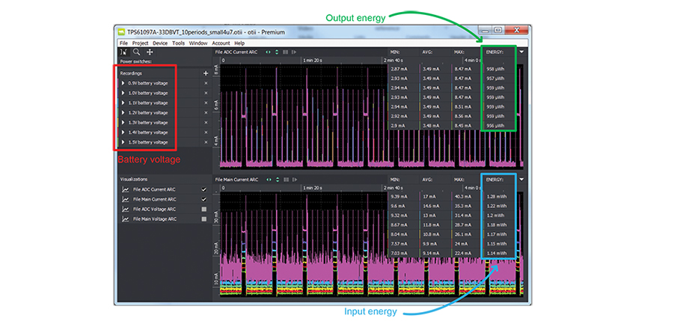Click grid icon in File ADC Current ARC header
This screenshot has width=686, height=336.
tap(285, 52)
